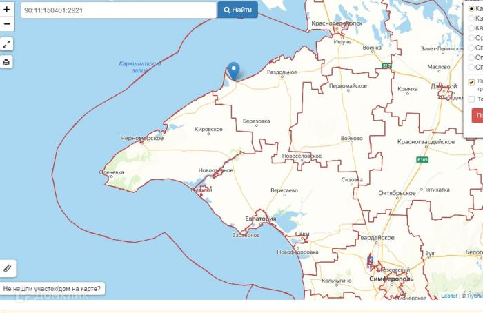
Task: Click the Джанкой label
Action: (444, 86)
